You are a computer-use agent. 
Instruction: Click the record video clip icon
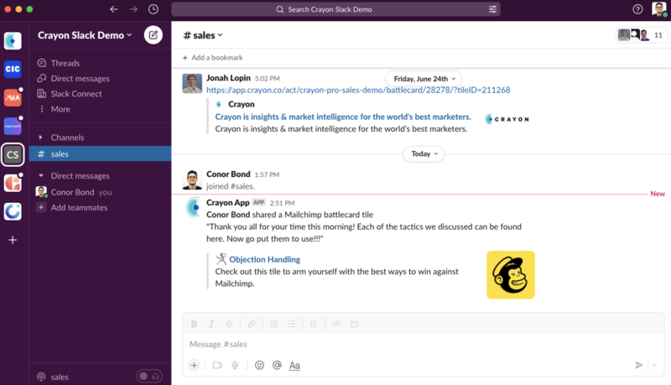pyautogui.click(x=217, y=365)
